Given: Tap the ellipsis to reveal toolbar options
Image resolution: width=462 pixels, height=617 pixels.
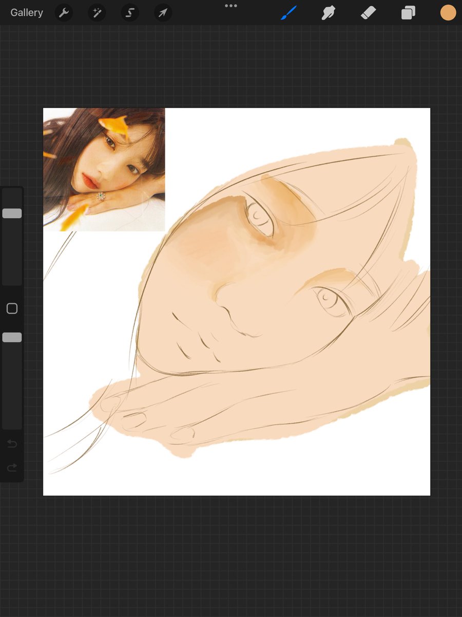Looking at the screenshot, I should point(230,6).
